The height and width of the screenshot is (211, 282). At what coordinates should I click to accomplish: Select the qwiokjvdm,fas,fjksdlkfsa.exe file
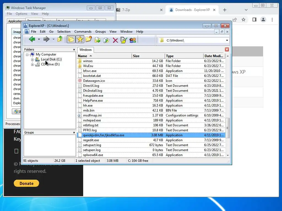(x=151, y=135)
